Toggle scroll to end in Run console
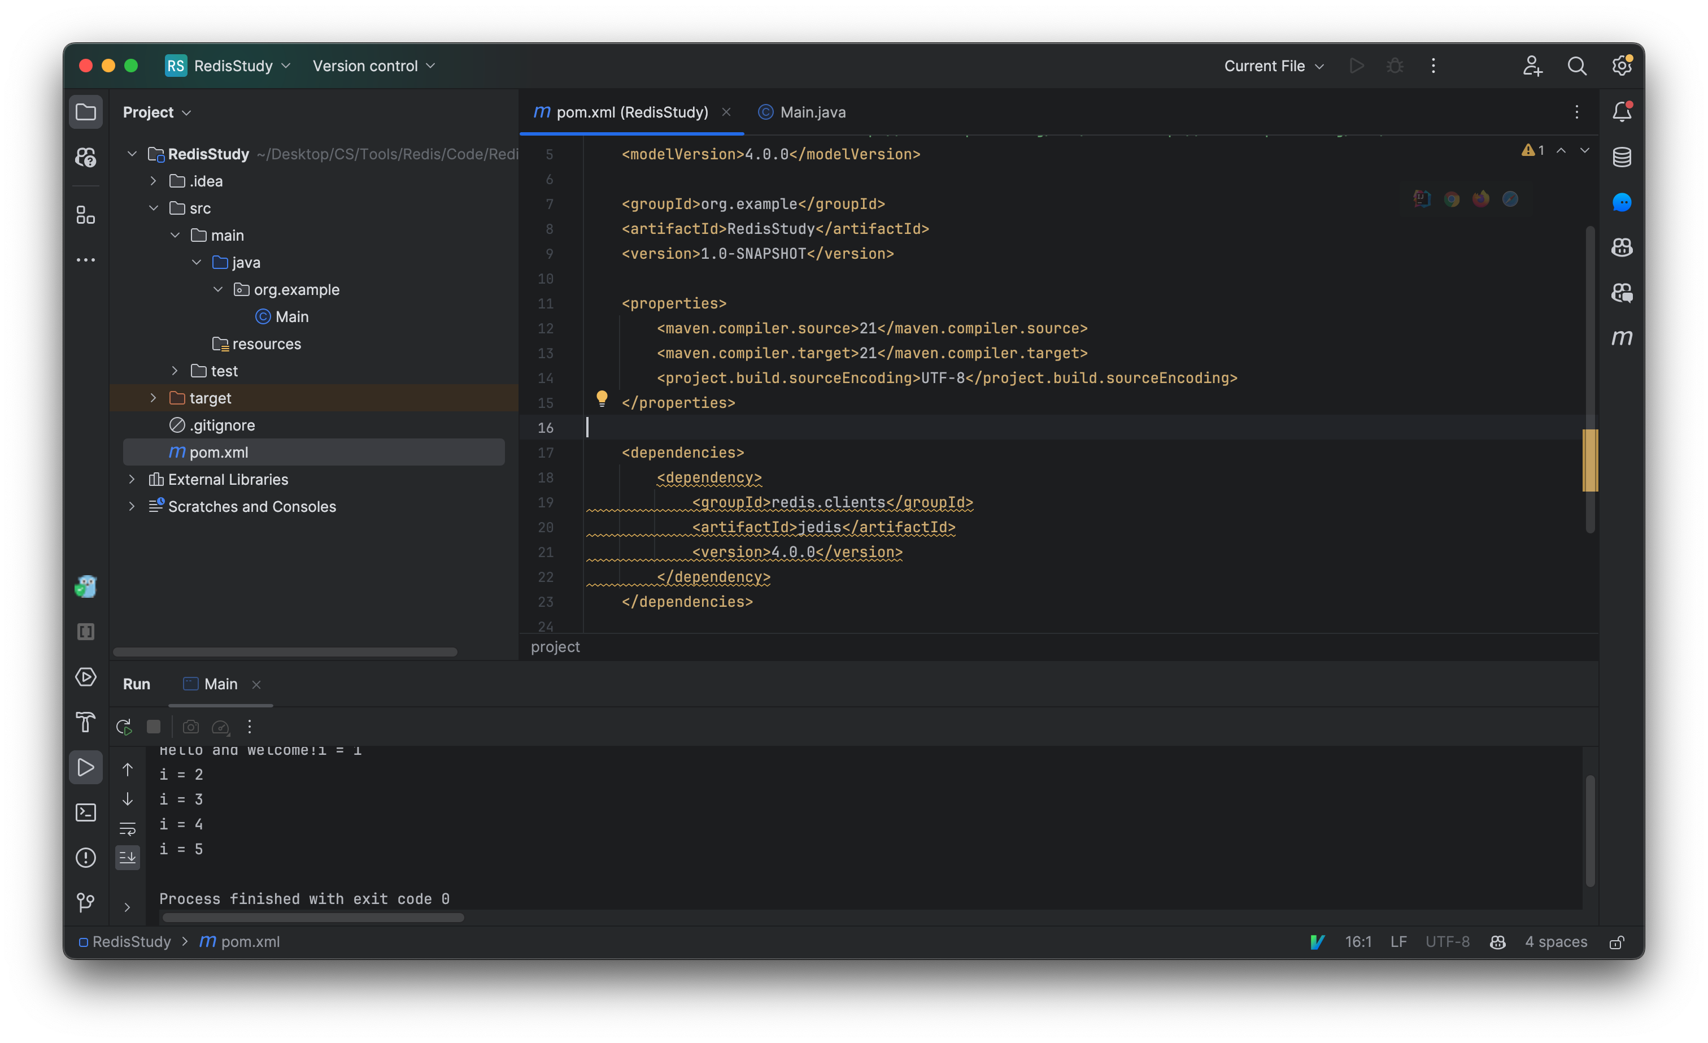This screenshot has height=1043, width=1708. [128, 858]
